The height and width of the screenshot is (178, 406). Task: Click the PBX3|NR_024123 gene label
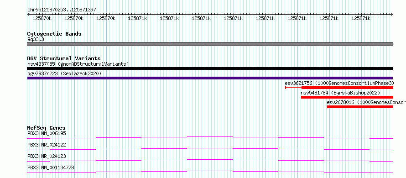(x=47, y=156)
